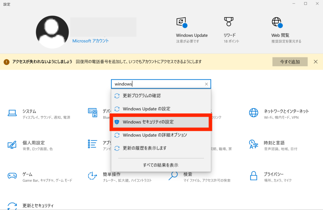323x210 pixels.
Task: Open the Rewards medal icon
Action: pos(229,22)
